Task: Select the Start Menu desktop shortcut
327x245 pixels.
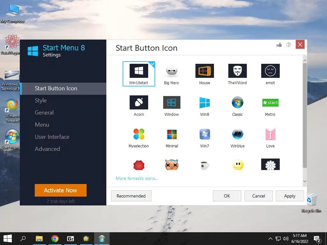Action: 11,139
